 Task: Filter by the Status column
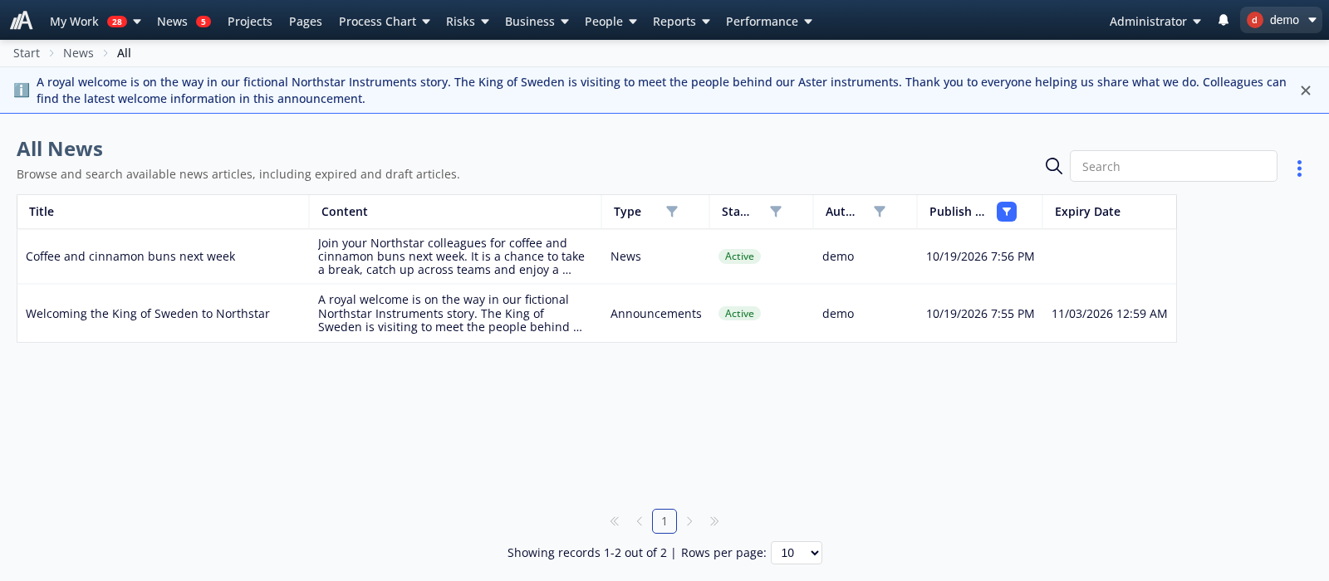point(776,212)
